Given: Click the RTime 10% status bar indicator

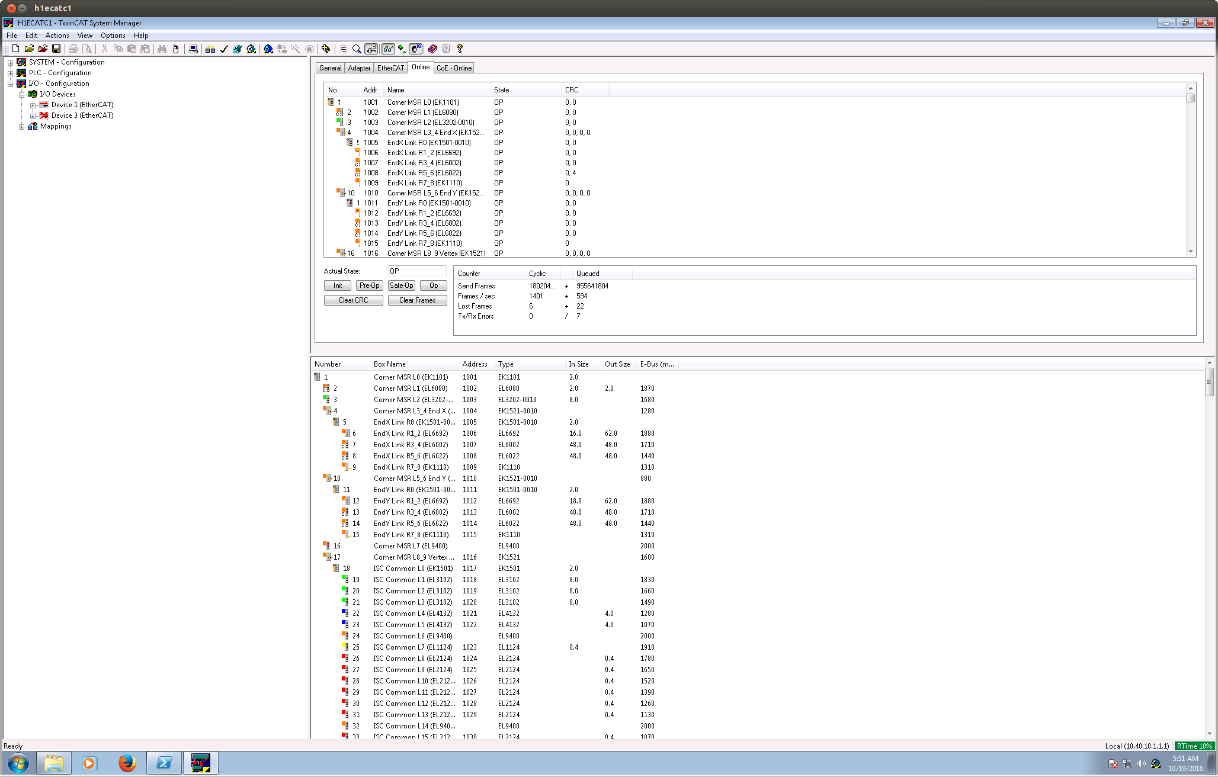Looking at the screenshot, I should 1195,746.
